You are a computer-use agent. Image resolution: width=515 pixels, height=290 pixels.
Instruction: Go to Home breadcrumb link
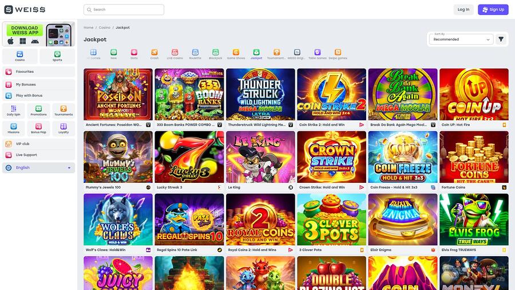(88, 28)
